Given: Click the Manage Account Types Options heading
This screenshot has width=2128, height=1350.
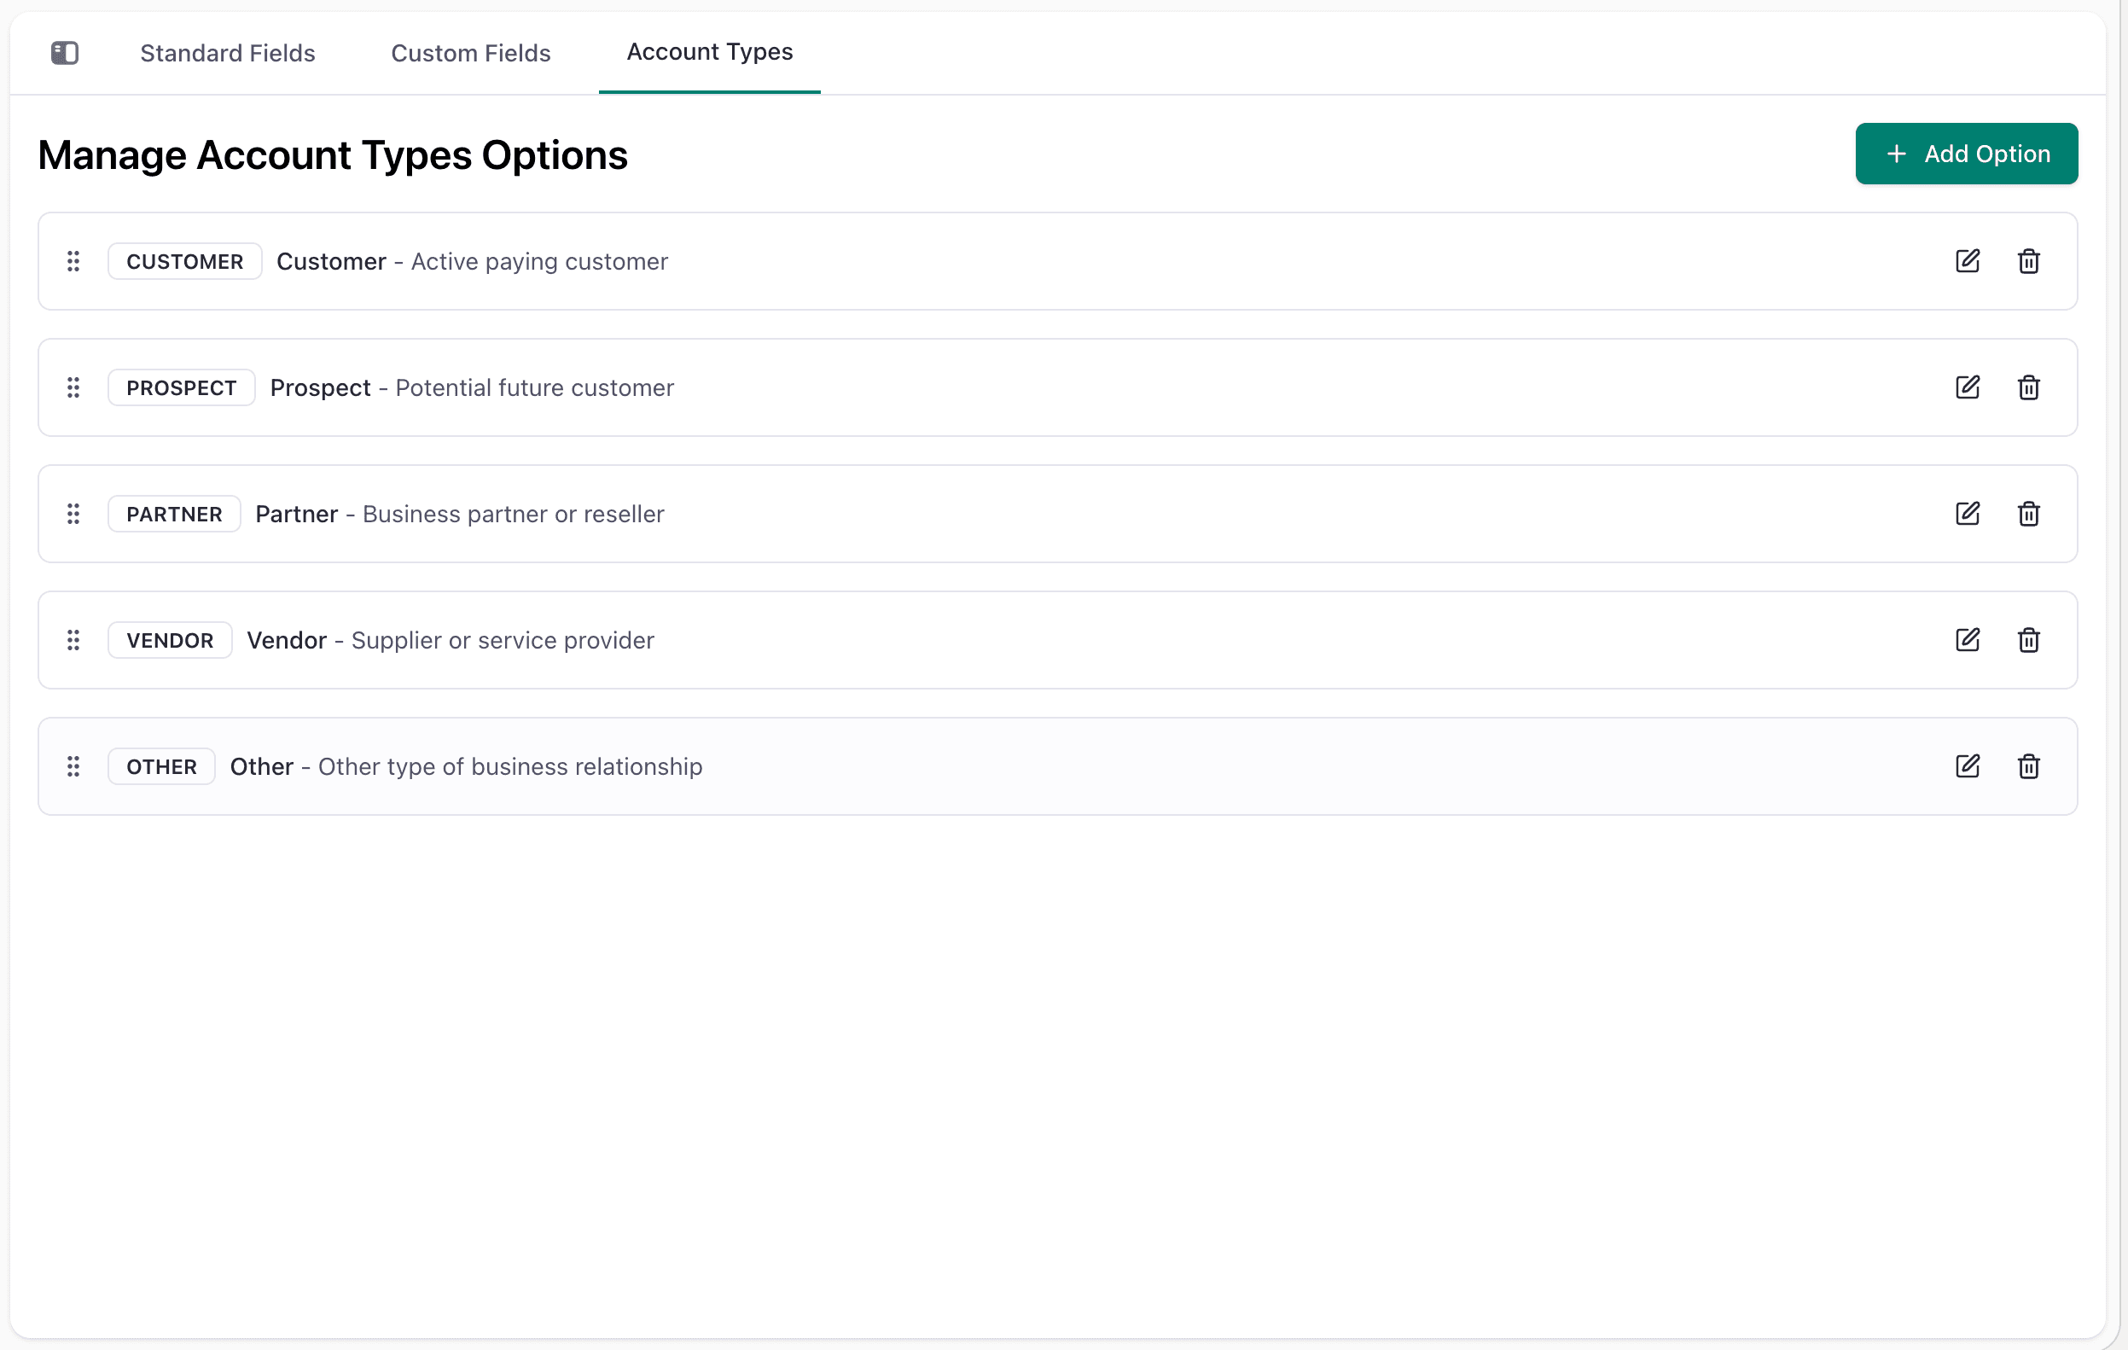Looking at the screenshot, I should coord(333,155).
